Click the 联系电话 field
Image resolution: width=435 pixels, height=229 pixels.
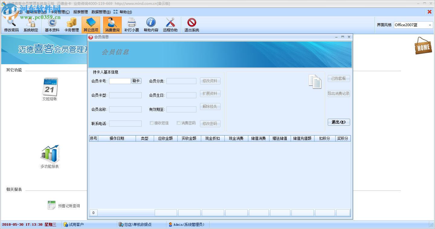pyautogui.click(x=125, y=124)
